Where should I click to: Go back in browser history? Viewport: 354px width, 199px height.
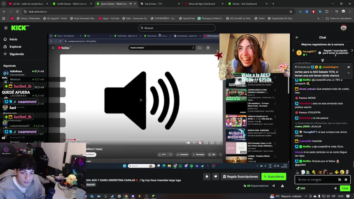pyautogui.click(x=4, y=12)
